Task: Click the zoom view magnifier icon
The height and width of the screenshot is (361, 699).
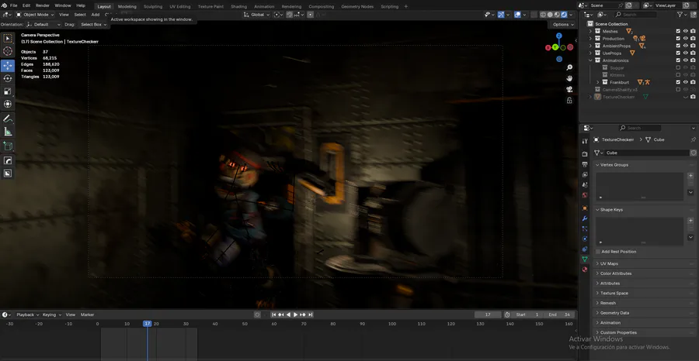Action: [569, 67]
